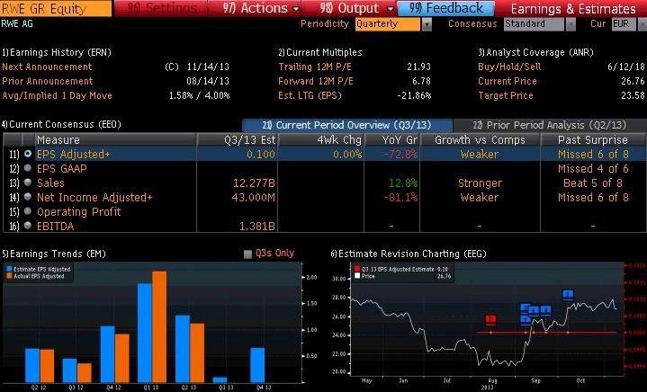The width and height of the screenshot is (647, 392).
Task: Click the orange Actual EPS Adjusted legend swatch
Action: [9, 276]
